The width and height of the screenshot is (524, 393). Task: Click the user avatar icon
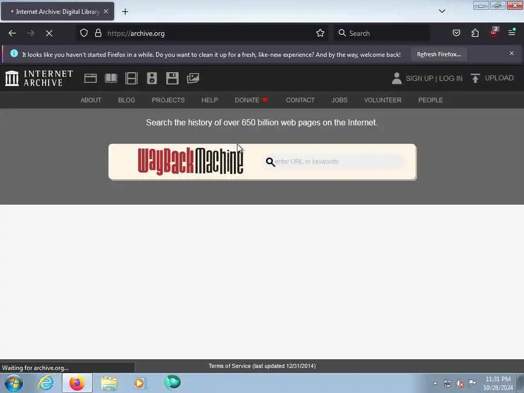397,78
